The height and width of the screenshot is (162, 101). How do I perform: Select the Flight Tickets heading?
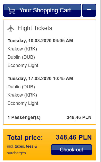point(35,28)
